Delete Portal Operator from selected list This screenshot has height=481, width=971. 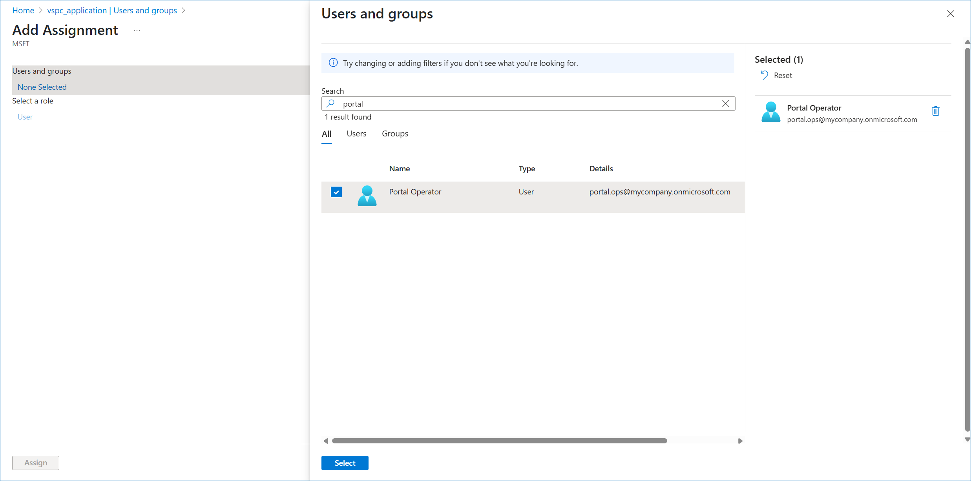tap(935, 111)
